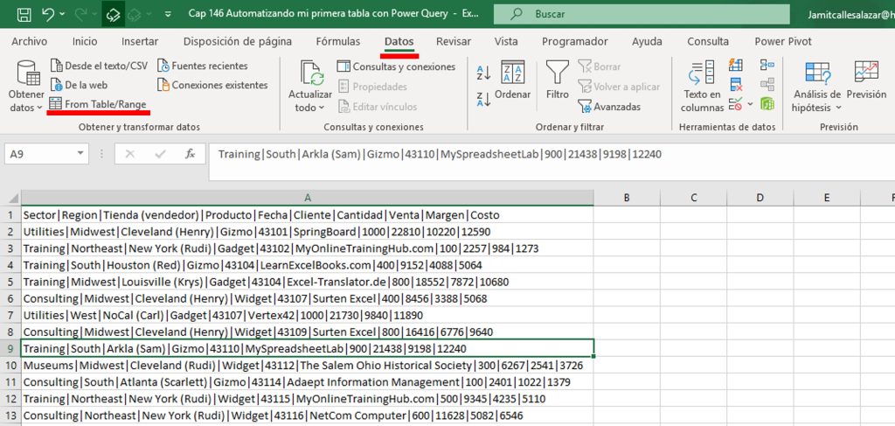
Task: Click cell A1 with Sector|Region header text
Action: coord(308,215)
